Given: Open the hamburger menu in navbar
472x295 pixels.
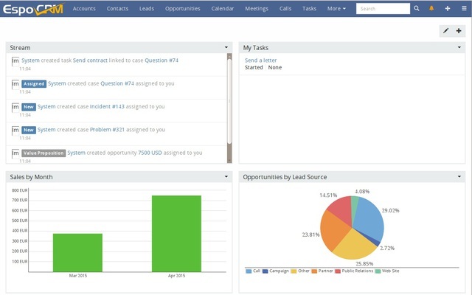Looking at the screenshot, I should click(x=462, y=9).
